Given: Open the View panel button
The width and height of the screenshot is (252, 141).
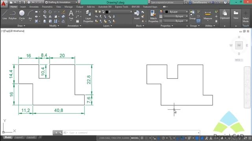Looking at the screenshot, I should click(x=236, y=15).
